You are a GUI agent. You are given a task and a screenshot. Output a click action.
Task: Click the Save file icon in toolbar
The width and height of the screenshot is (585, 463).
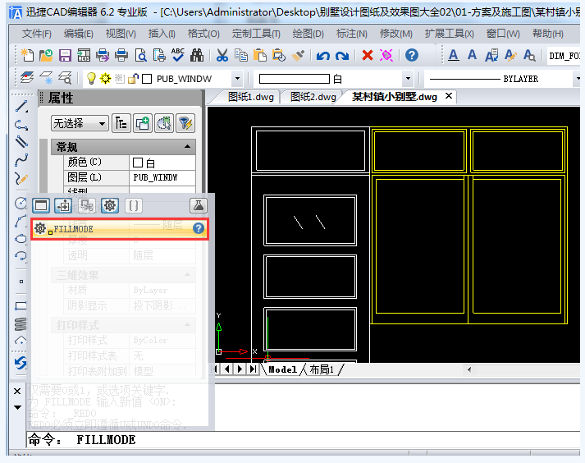64,55
